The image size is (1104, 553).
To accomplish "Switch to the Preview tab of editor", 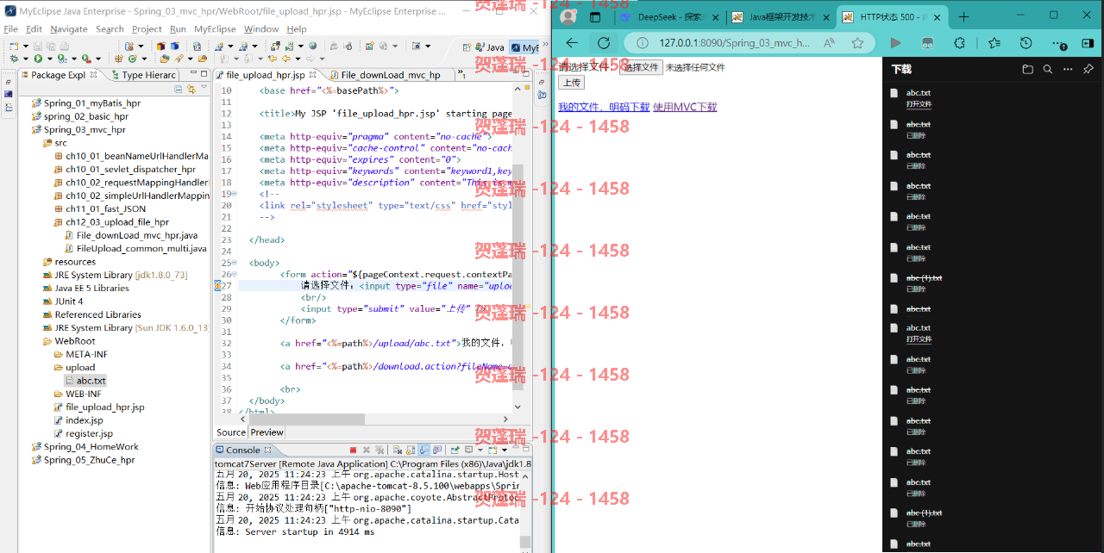I will tap(267, 432).
